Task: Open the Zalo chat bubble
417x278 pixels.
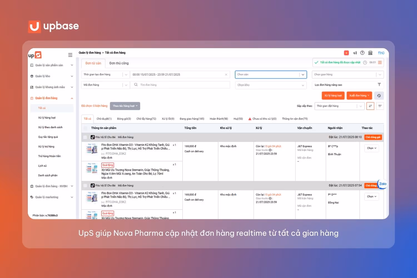Action: (x=383, y=184)
